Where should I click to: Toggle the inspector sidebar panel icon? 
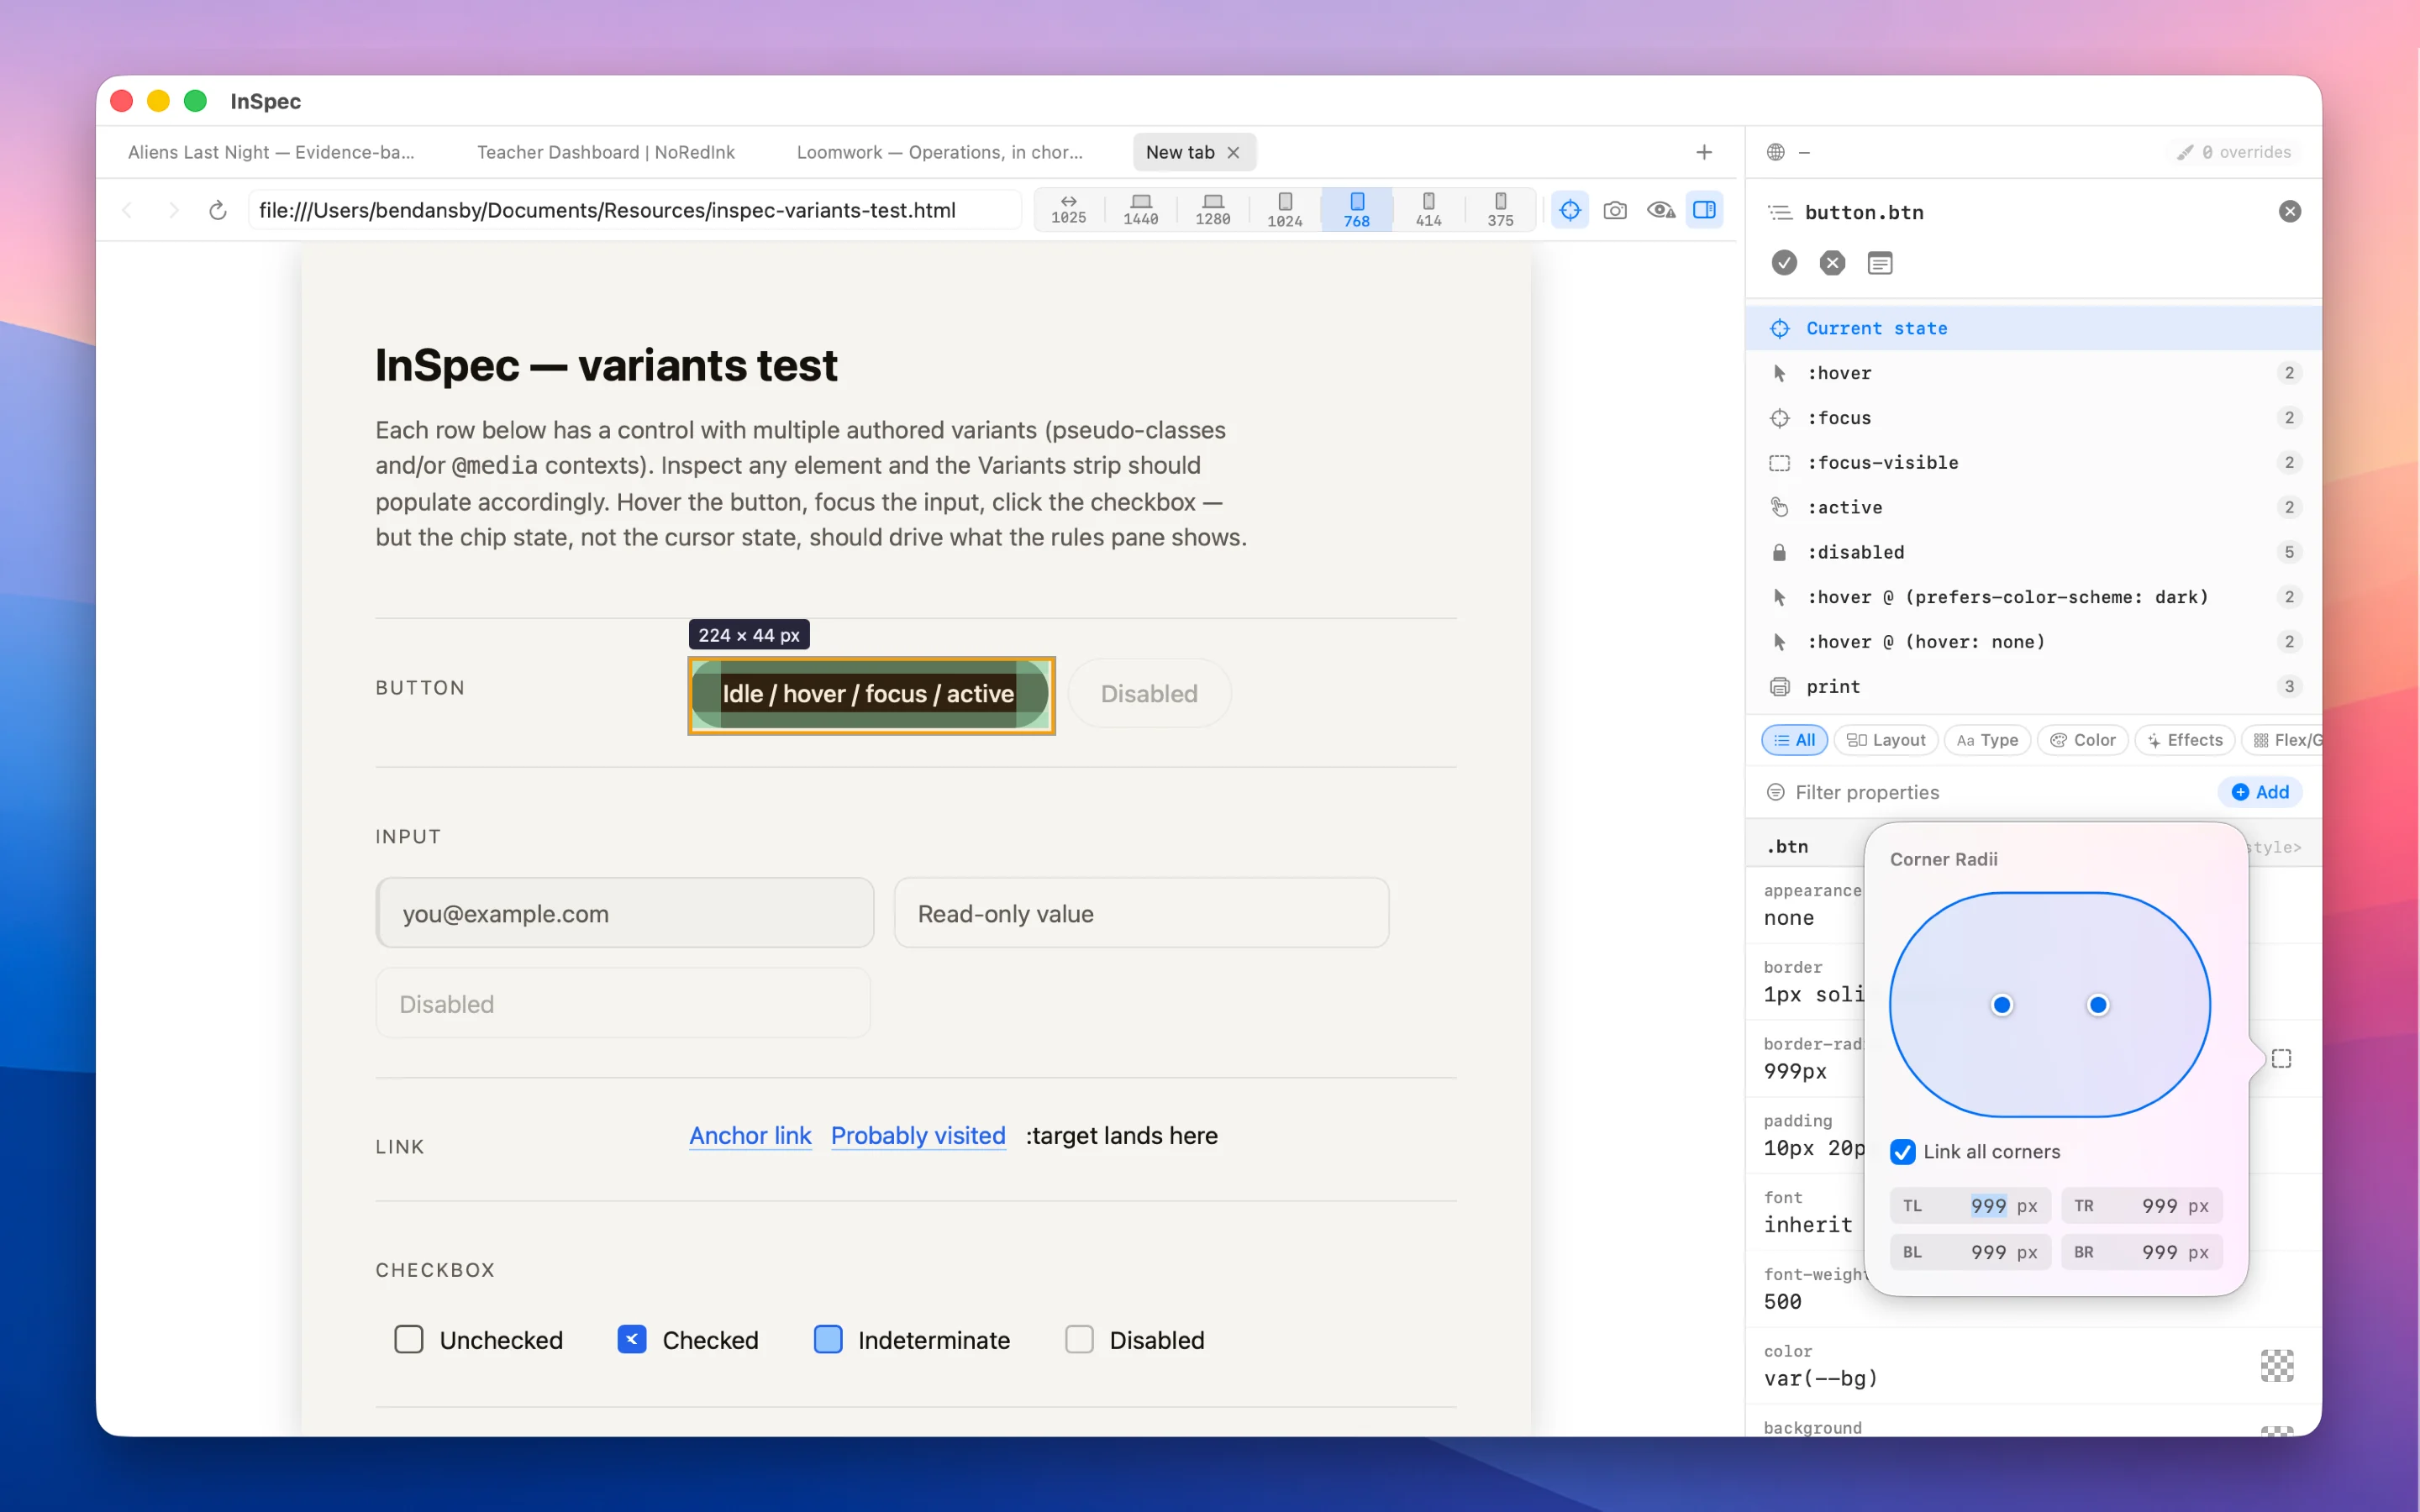click(1704, 210)
